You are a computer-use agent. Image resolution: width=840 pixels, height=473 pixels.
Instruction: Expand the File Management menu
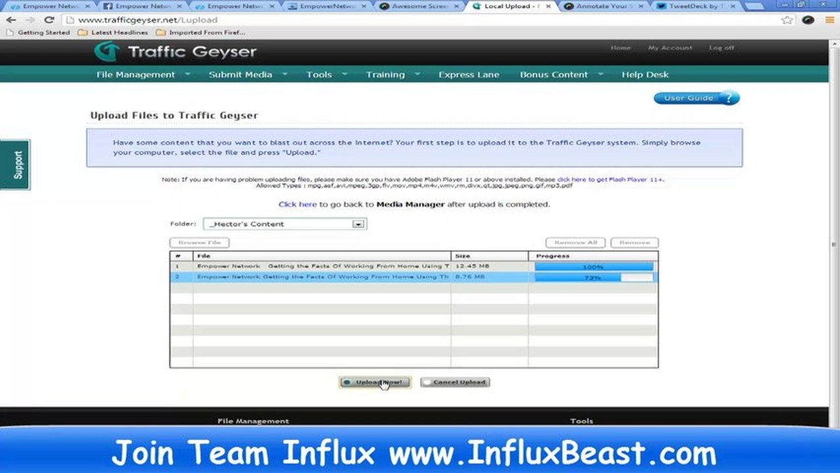(x=143, y=74)
